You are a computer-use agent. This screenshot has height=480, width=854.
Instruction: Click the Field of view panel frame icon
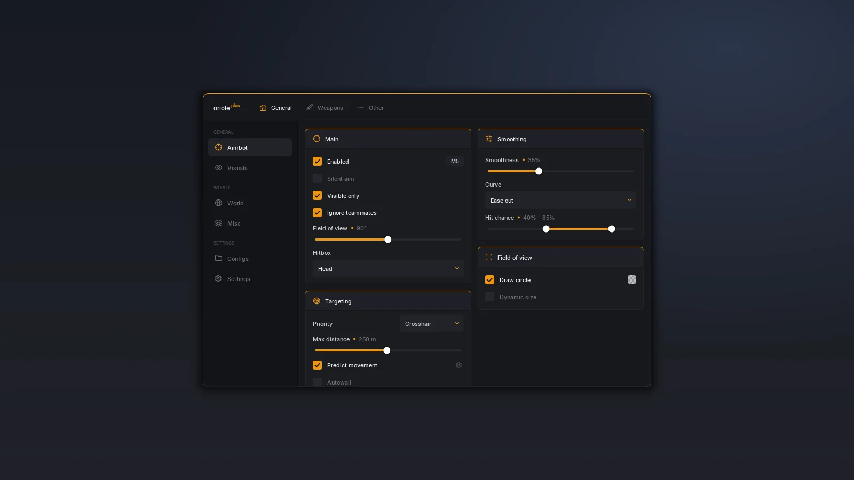tap(489, 257)
